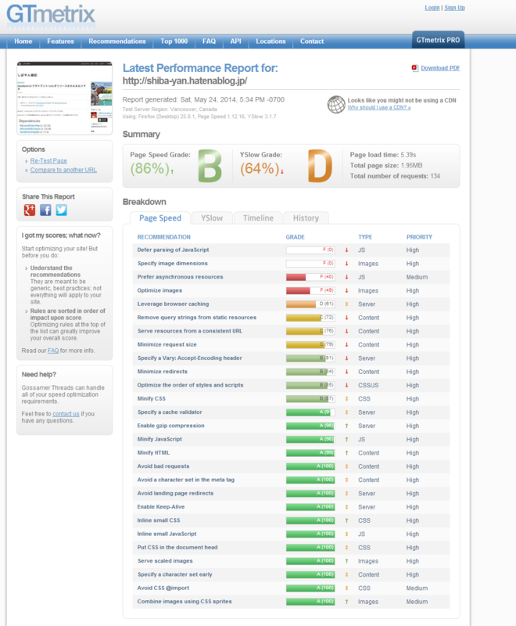Expand Defer parsing of JavaScript recommendation
This screenshot has width=516, height=626.
(x=173, y=250)
